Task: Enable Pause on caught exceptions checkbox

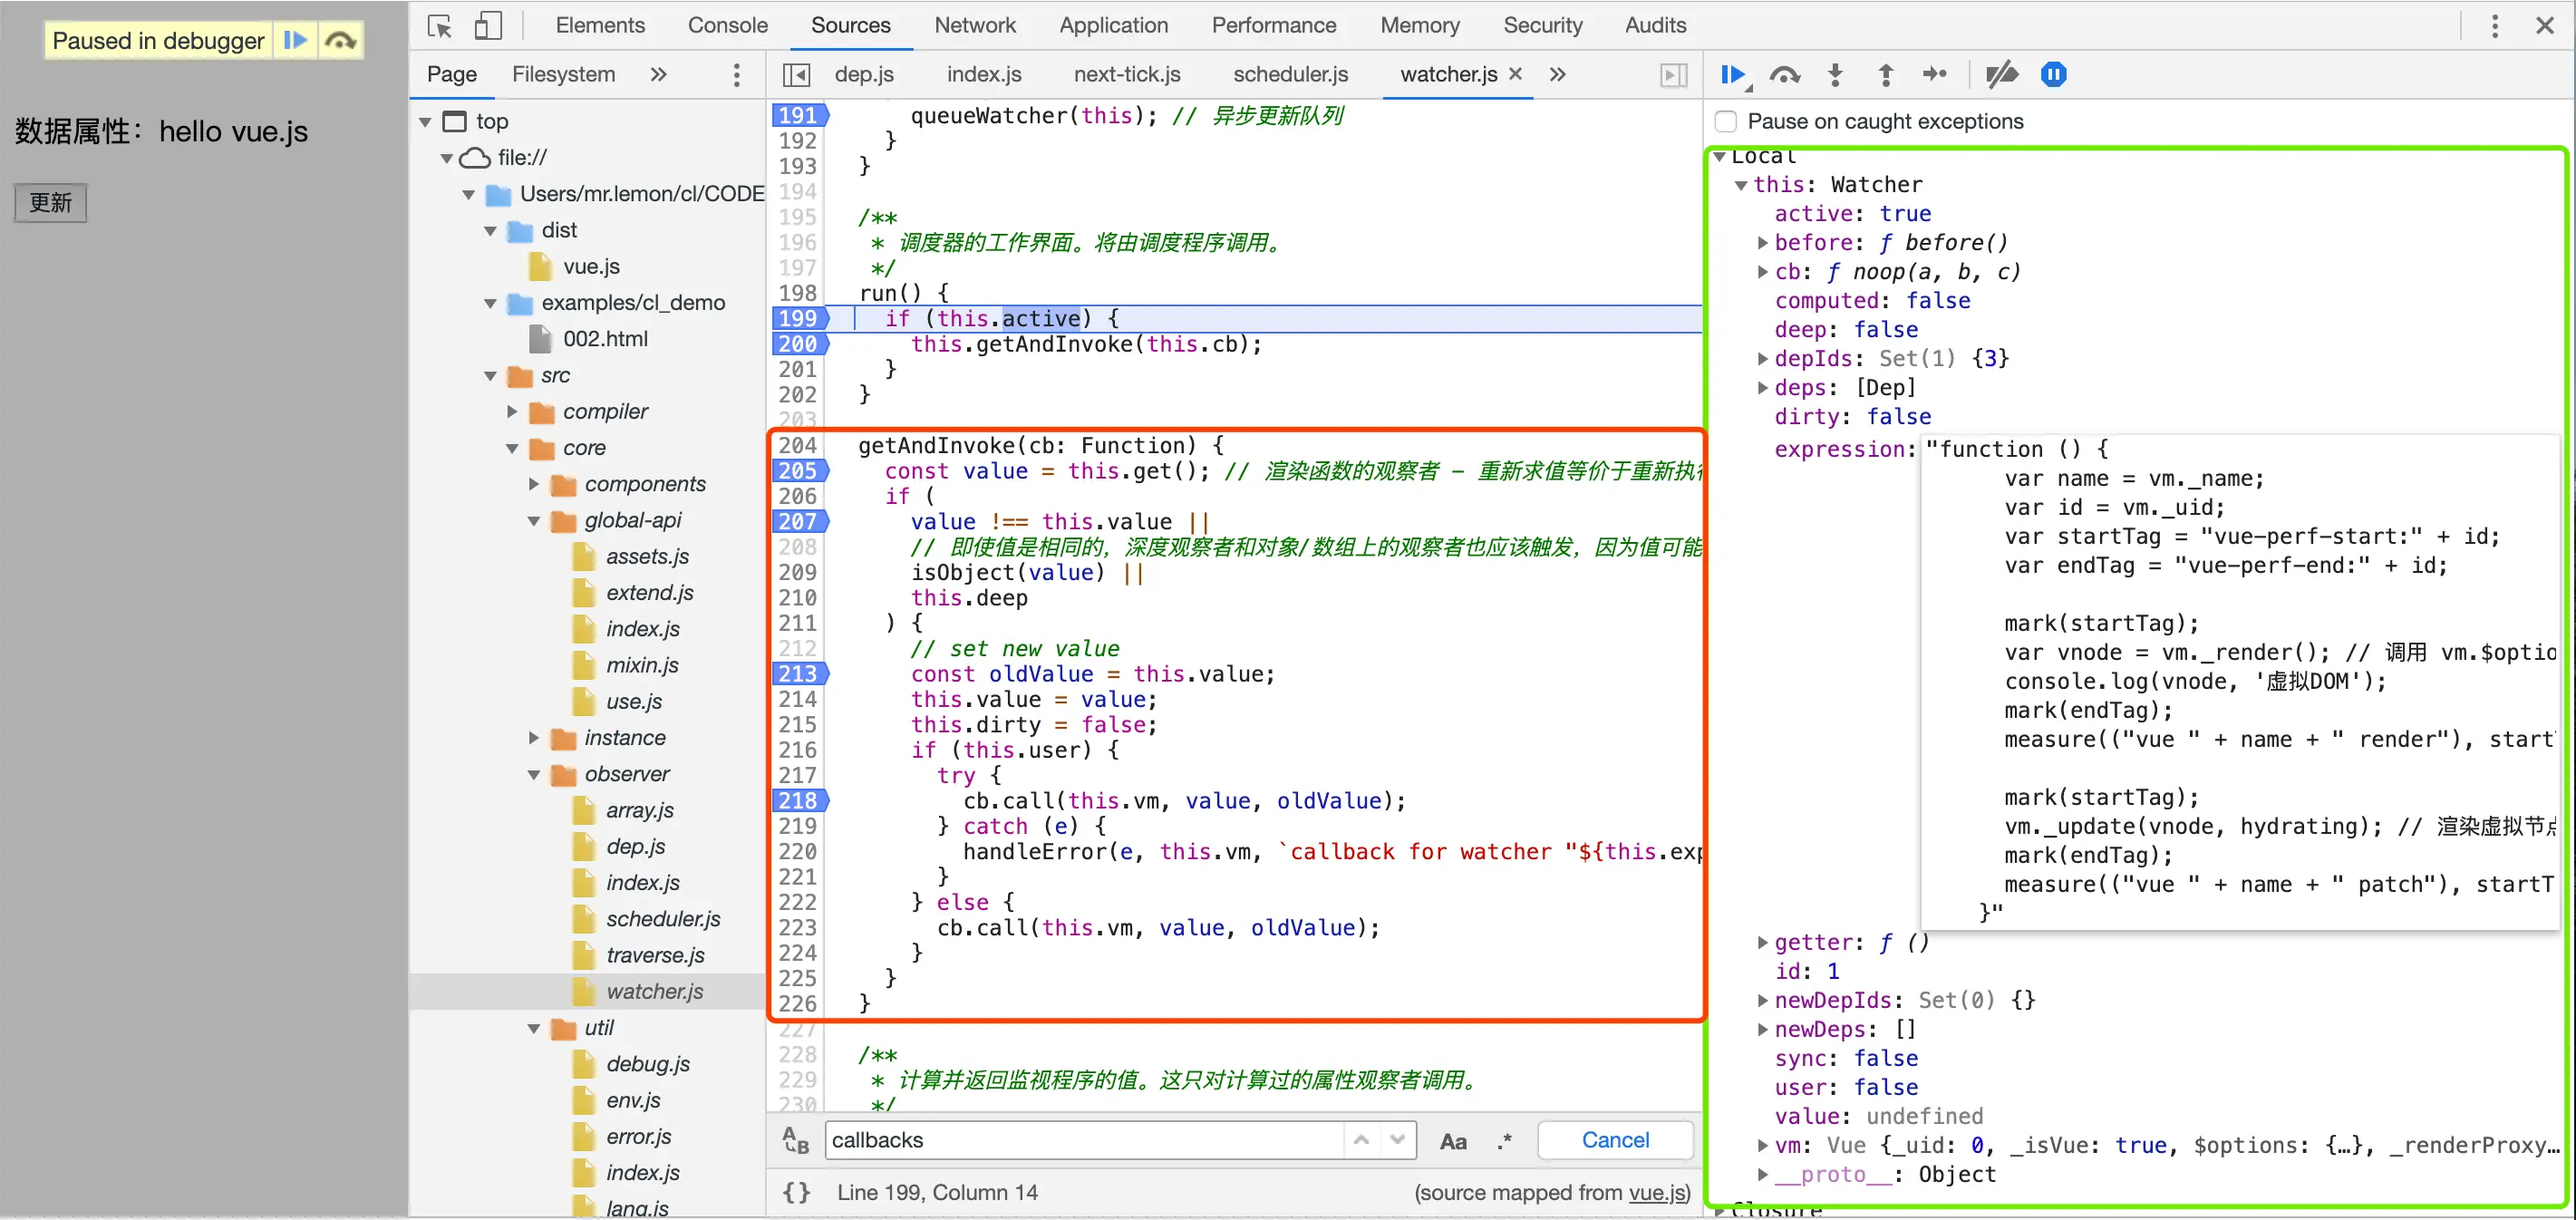Action: tap(1726, 122)
